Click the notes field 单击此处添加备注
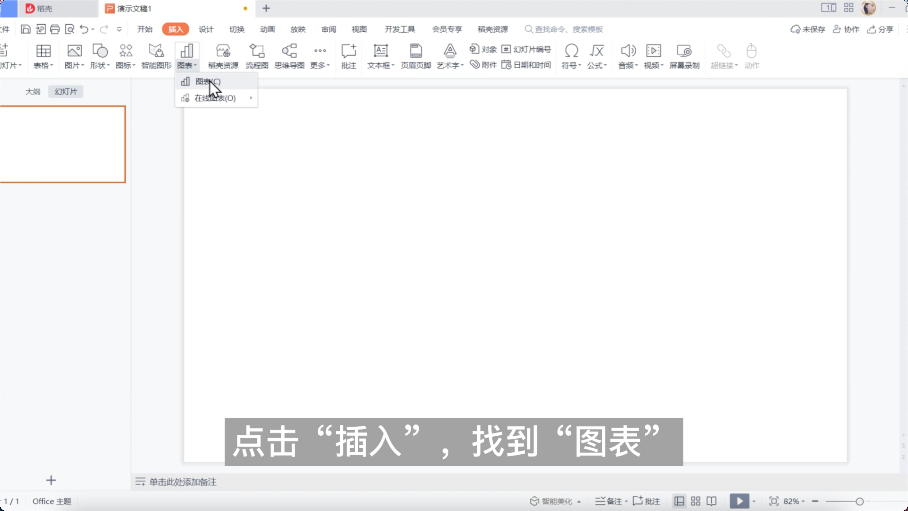This screenshot has width=908, height=511. pyautogui.click(x=183, y=482)
